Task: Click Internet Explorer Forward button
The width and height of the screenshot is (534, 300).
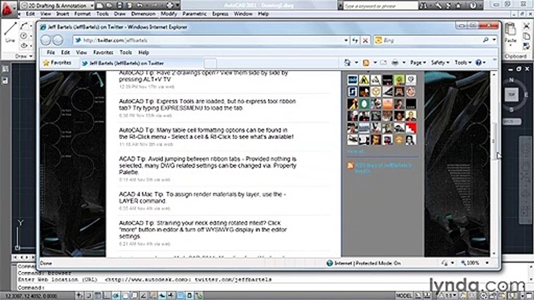Action: [x=58, y=40]
